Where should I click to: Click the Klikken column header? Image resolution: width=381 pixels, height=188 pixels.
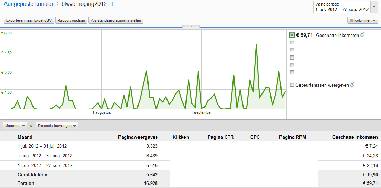pos(181,137)
